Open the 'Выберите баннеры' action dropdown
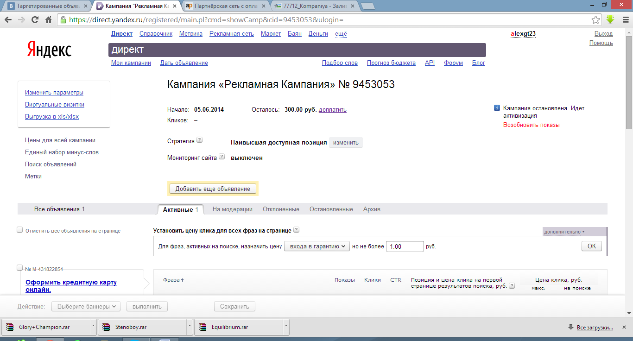633x341 pixels. [x=86, y=306]
